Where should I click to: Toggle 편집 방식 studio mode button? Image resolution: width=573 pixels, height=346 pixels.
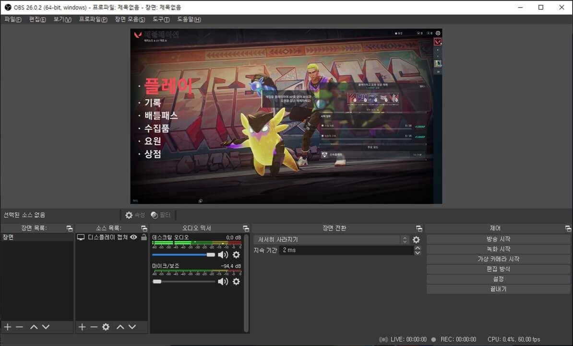click(x=499, y=269)
